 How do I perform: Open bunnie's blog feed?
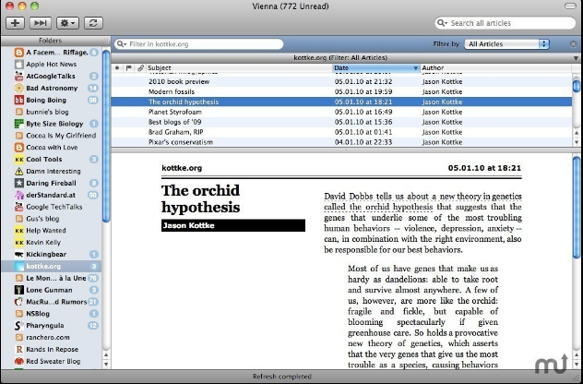(51, 112)
